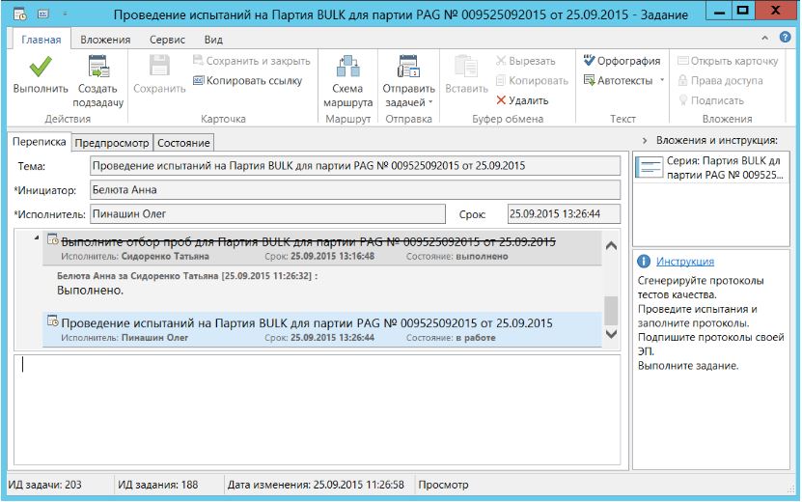Screen dimensions: 802x502
Task: Collapse the task thread tree triangle
Action: tap(38, 237)
